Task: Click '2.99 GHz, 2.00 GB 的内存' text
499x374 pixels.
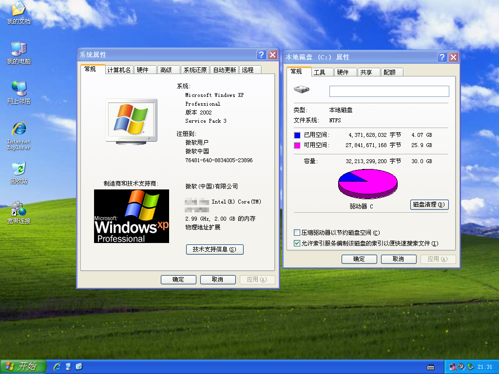Action: click(220, 219)
